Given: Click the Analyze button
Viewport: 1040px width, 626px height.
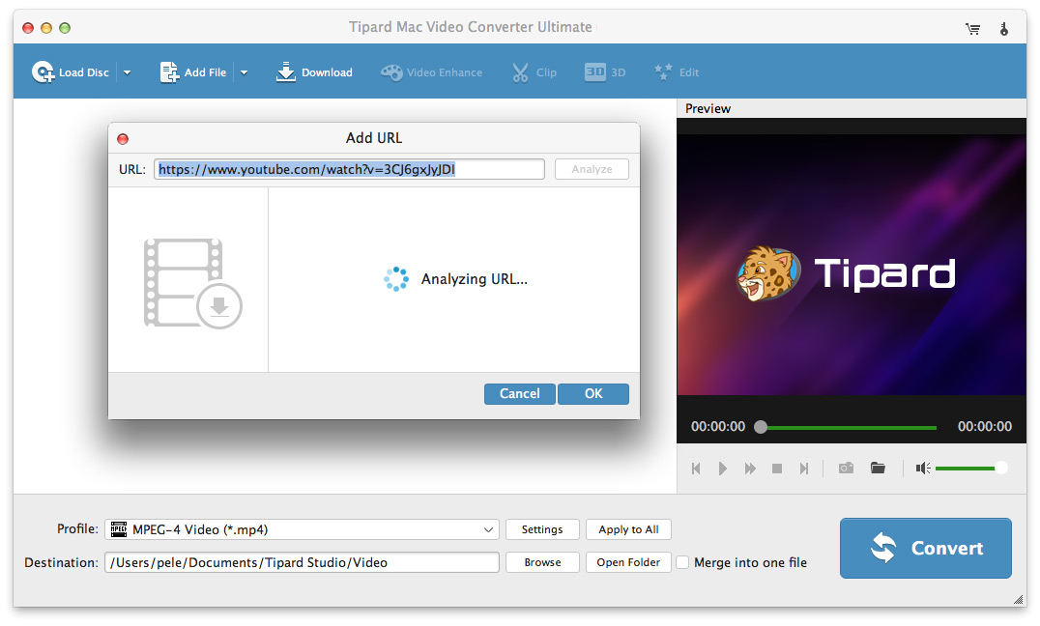Looking at the screenshot, I should pyautogui.click(x=592, y=169).
